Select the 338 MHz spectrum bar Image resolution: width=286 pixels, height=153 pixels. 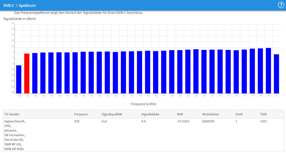[x=35, y=73]
